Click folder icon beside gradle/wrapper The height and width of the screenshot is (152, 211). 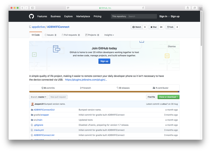[x=32, y=115]
